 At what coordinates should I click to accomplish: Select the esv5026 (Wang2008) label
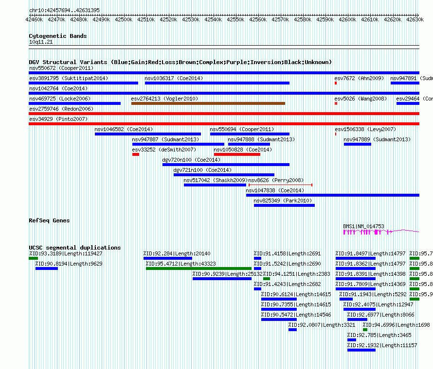click(361, 99)
